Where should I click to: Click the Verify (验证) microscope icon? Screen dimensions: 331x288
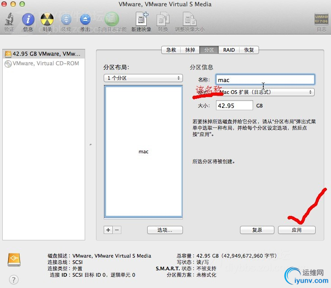[x=9, y=20]
